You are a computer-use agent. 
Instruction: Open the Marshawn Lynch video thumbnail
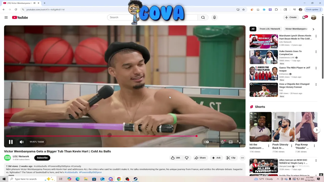(x=264, y=41)
